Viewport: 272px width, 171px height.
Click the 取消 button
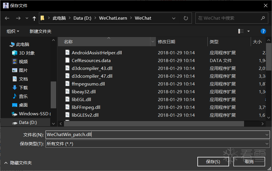pos(249,162)
